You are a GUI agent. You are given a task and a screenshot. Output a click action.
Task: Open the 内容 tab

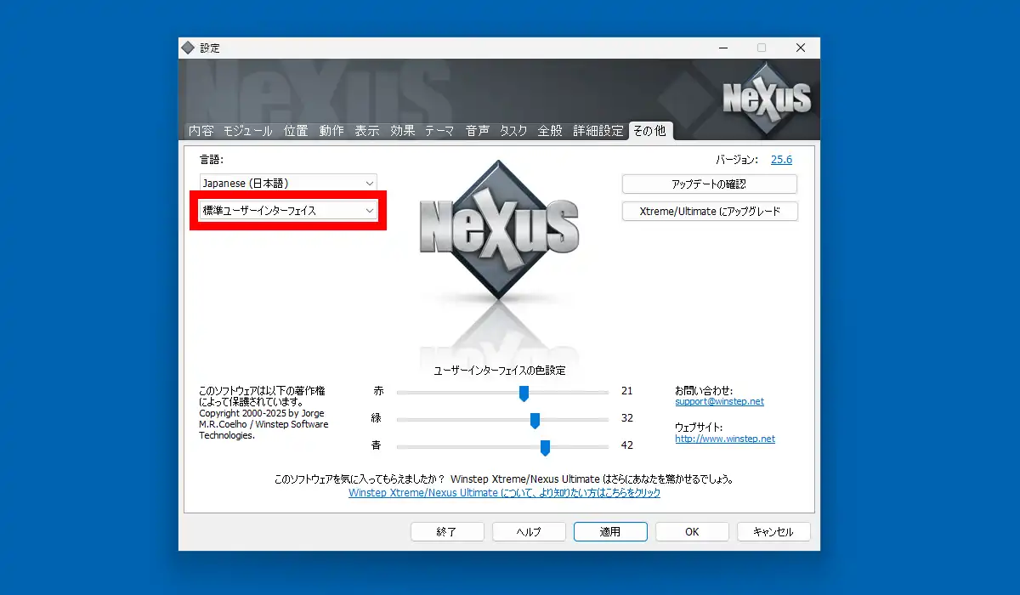pos(201,131)
